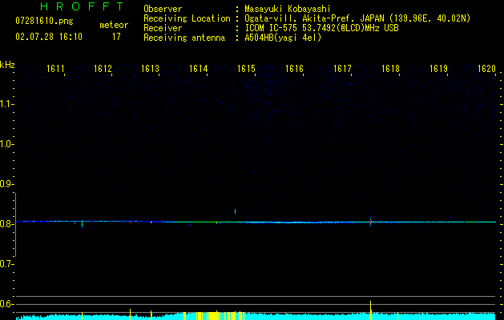The height and width of the screenshot is (320, 504).
Task: Select the meteor count value 17
Action: [116, 37]
